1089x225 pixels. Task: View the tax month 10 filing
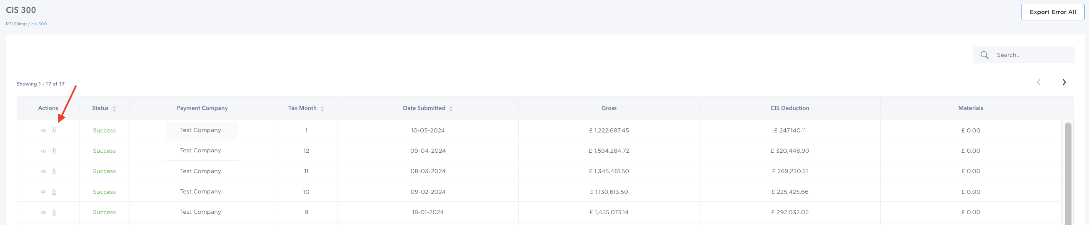tap(43, 192)
